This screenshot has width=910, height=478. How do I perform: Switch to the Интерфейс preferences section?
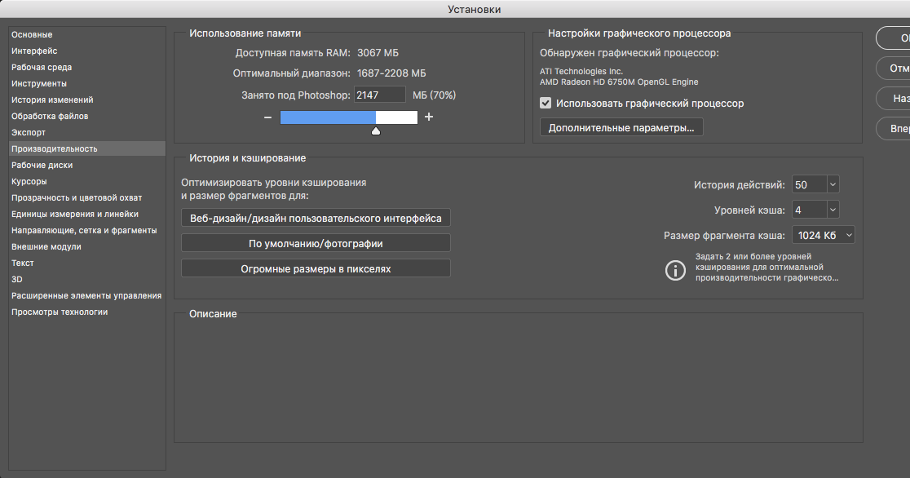pos(34,51)
